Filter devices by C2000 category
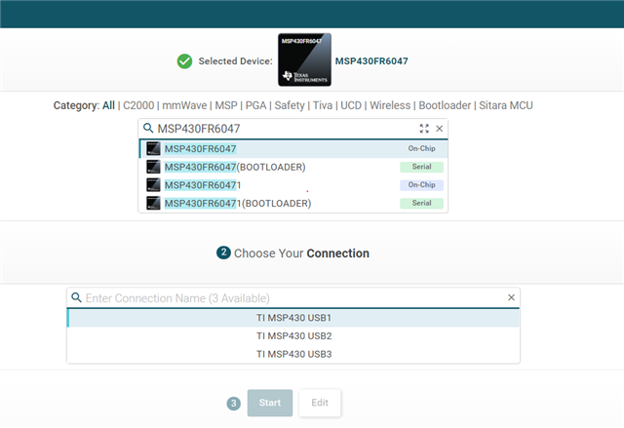 click(138, 105)
